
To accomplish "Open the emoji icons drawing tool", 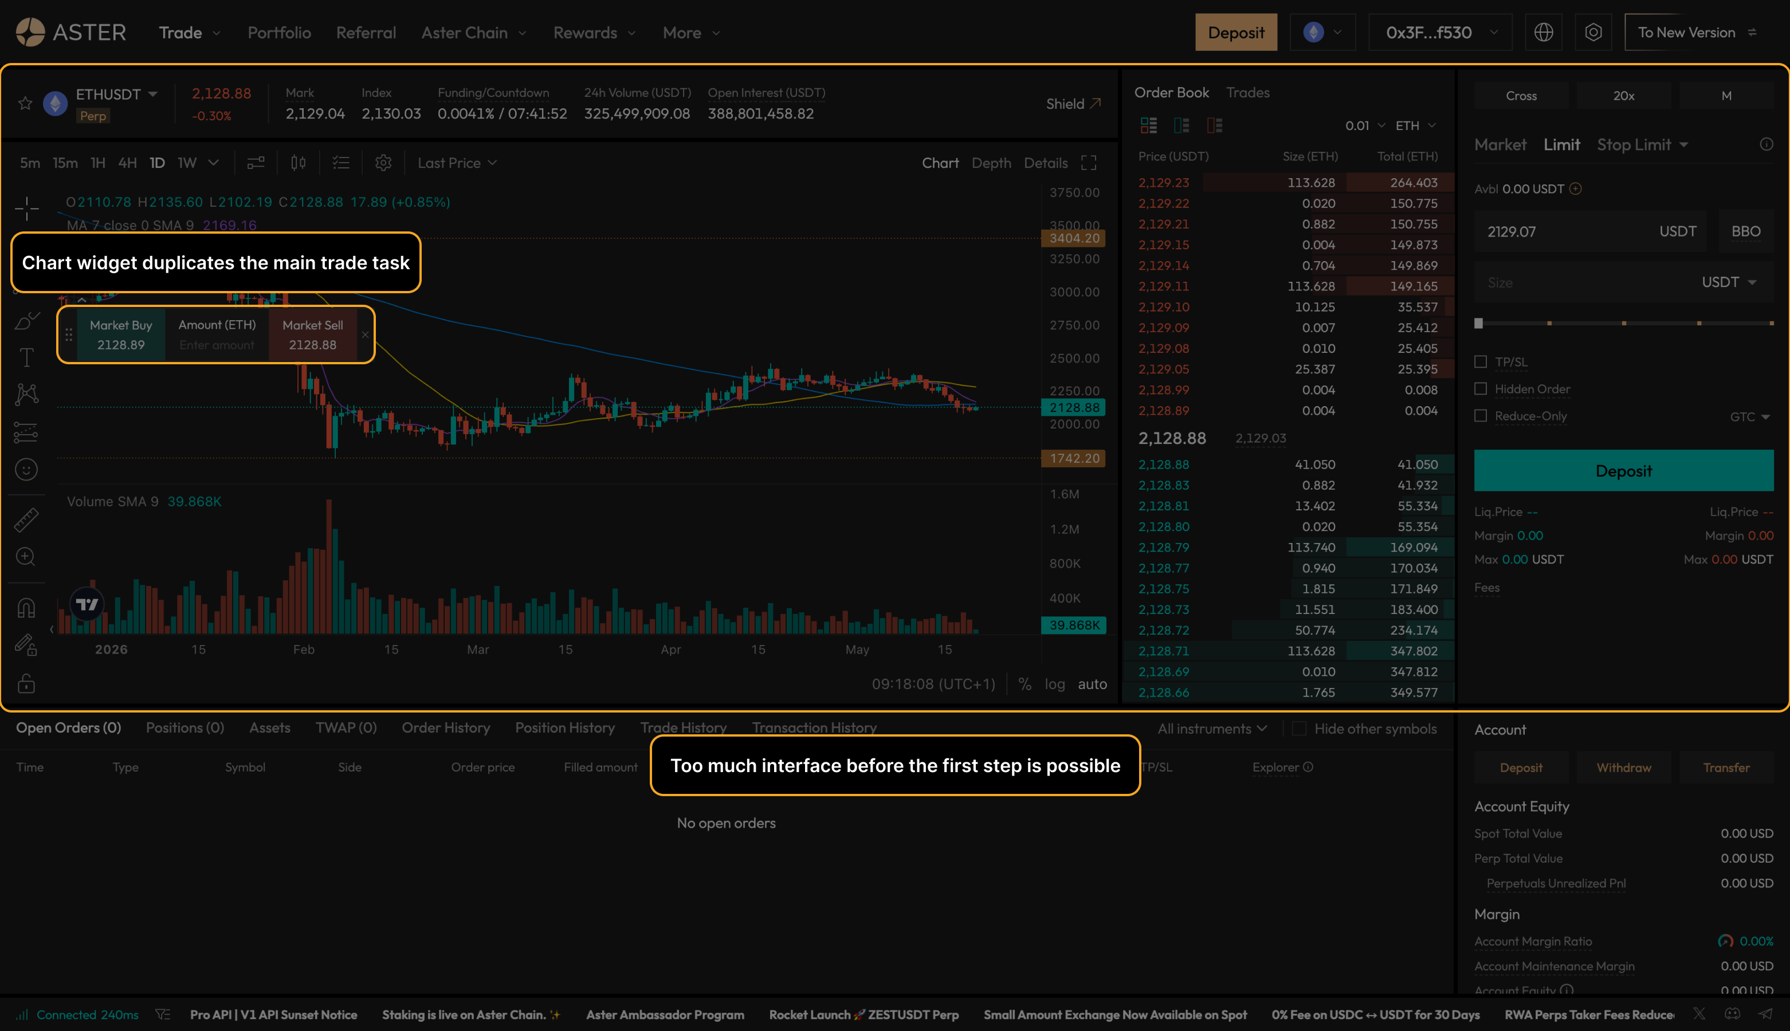I will 26,470.
